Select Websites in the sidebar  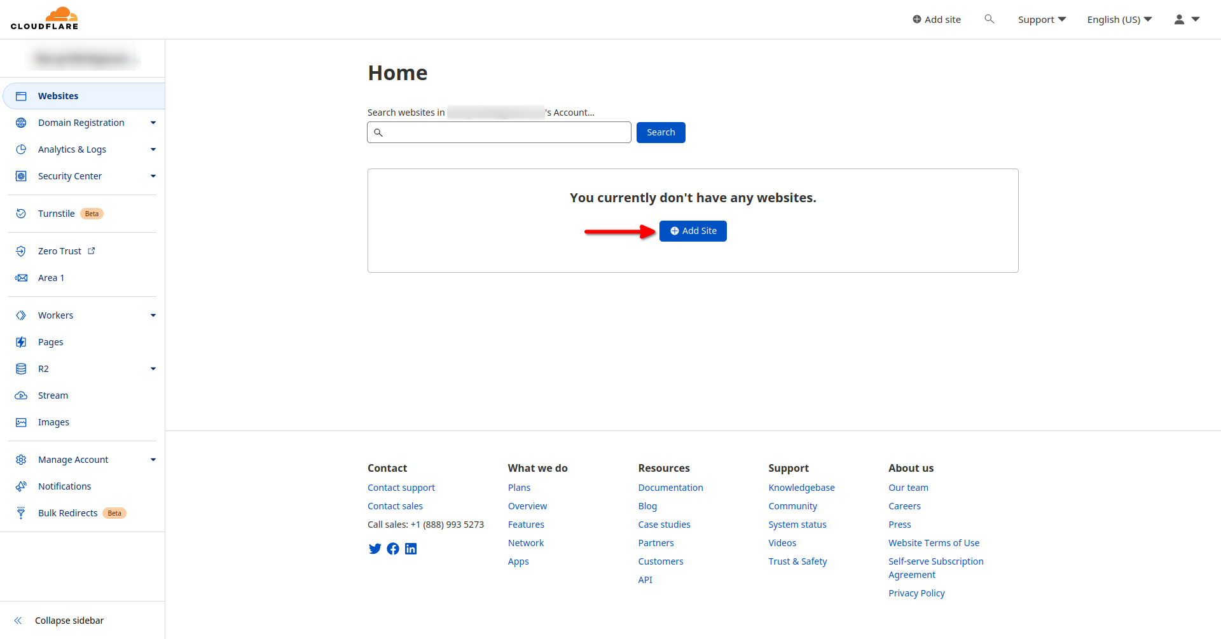[84, 96]
